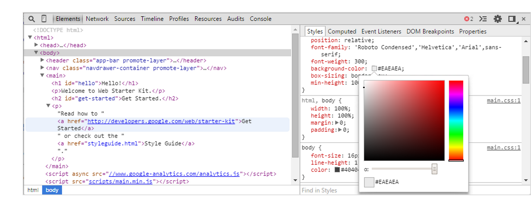The image size is (531, 208).
Task: Click the Find in Styles field
Action: [329, 190]
